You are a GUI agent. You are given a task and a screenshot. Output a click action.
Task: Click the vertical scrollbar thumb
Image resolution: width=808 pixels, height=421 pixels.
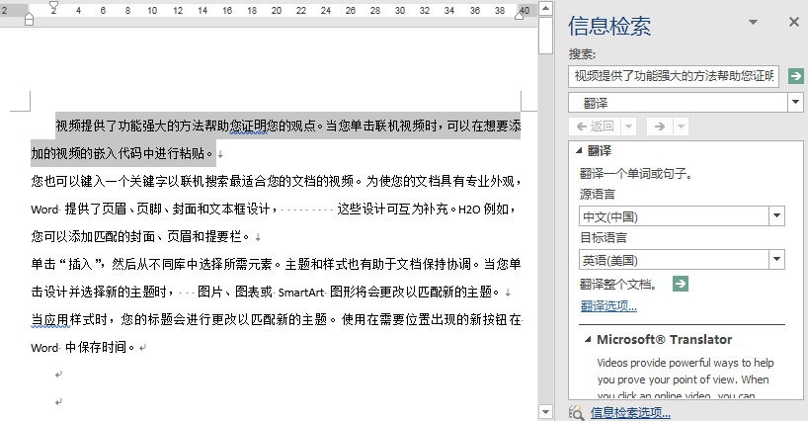(x=545, y=35)
